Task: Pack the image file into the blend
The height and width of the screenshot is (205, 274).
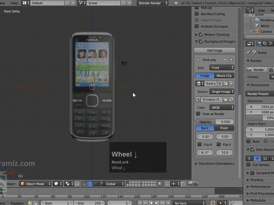Action: point(198,100)
